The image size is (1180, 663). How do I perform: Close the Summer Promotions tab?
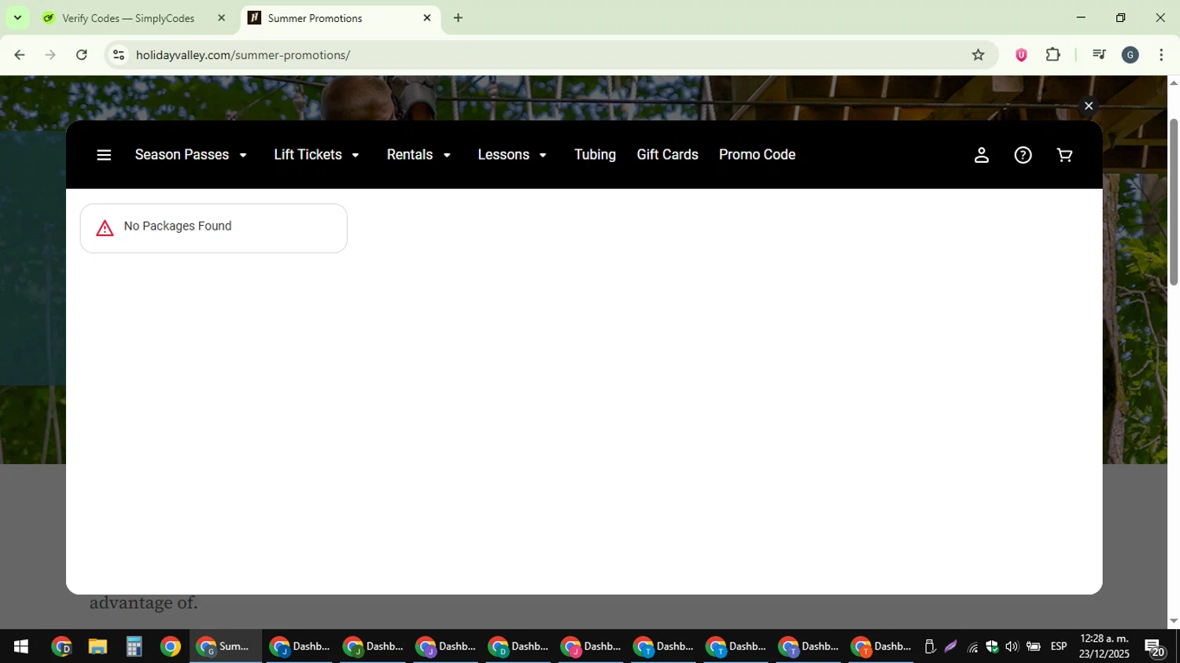[x=427, y=18]
